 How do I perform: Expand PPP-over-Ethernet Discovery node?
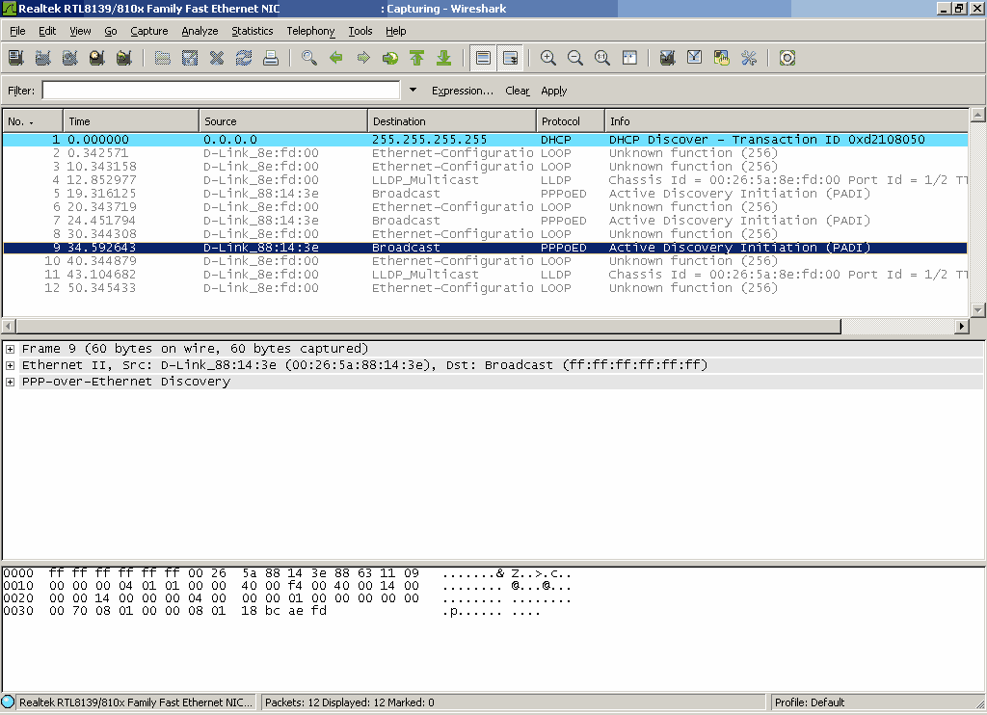(x=10, y=382)
